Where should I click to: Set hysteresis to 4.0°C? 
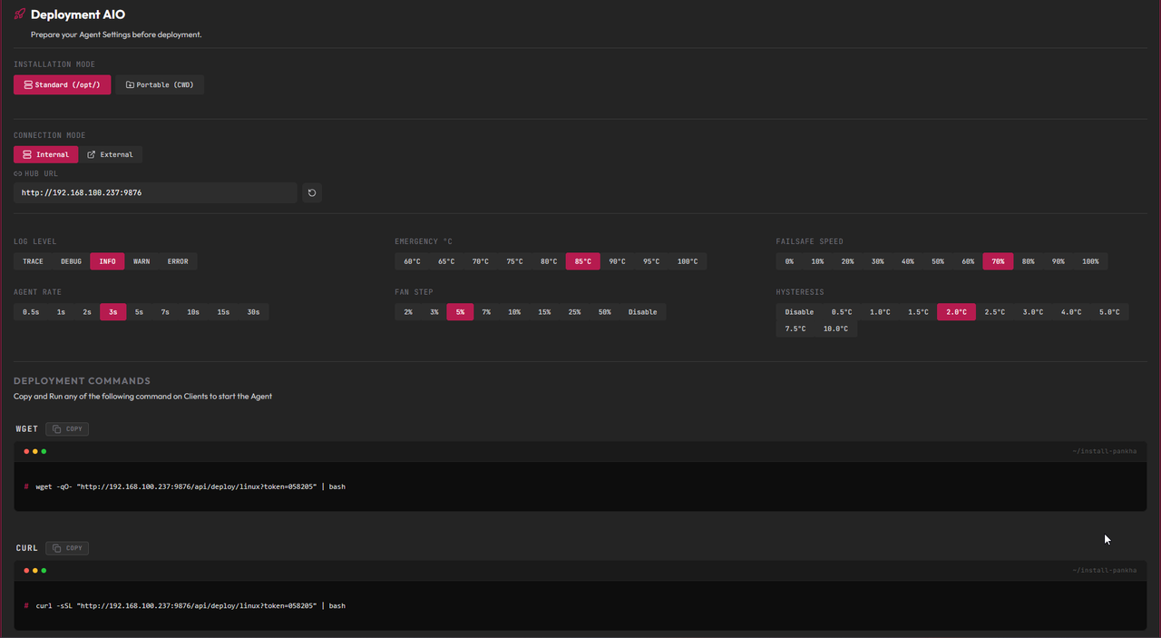click(1071, 312)
